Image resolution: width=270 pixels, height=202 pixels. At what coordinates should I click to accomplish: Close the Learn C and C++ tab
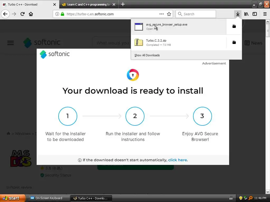click(x=114, y=4)
